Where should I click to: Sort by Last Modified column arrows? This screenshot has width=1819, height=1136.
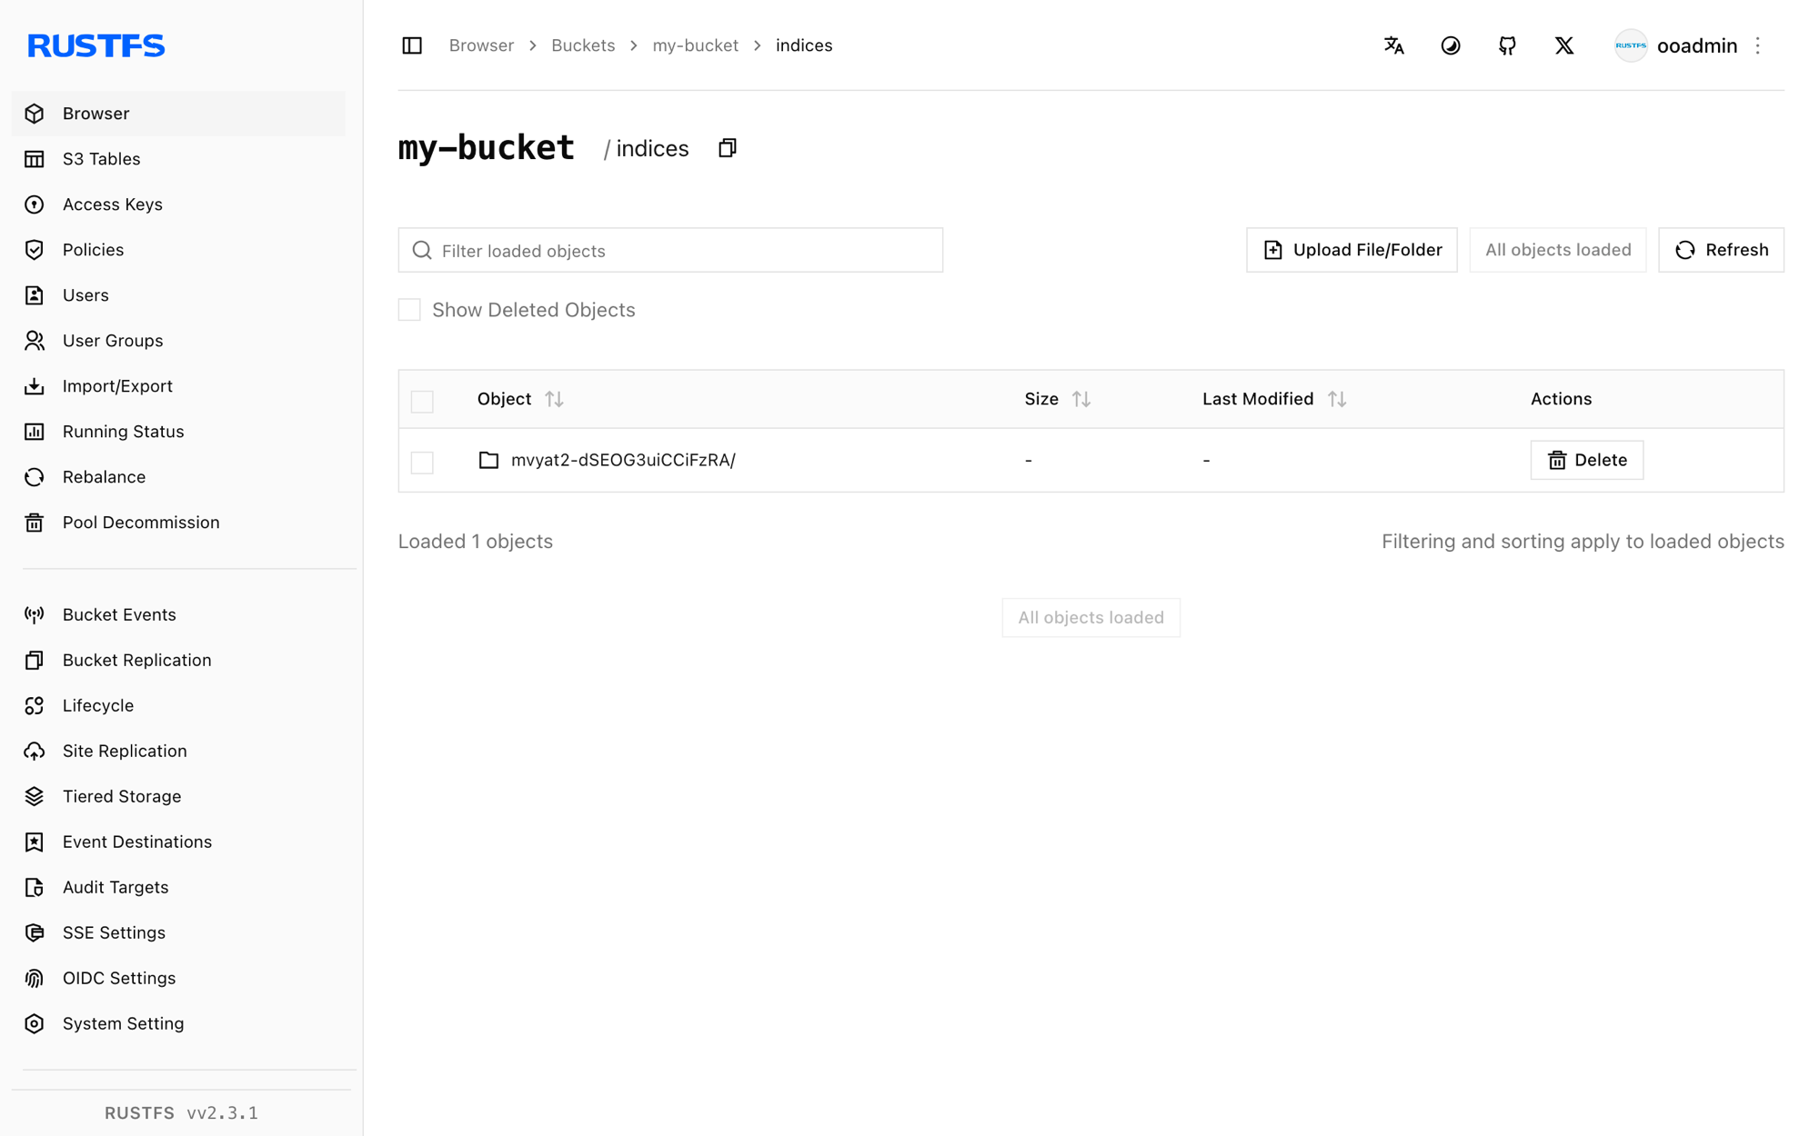click(1336, 399)
